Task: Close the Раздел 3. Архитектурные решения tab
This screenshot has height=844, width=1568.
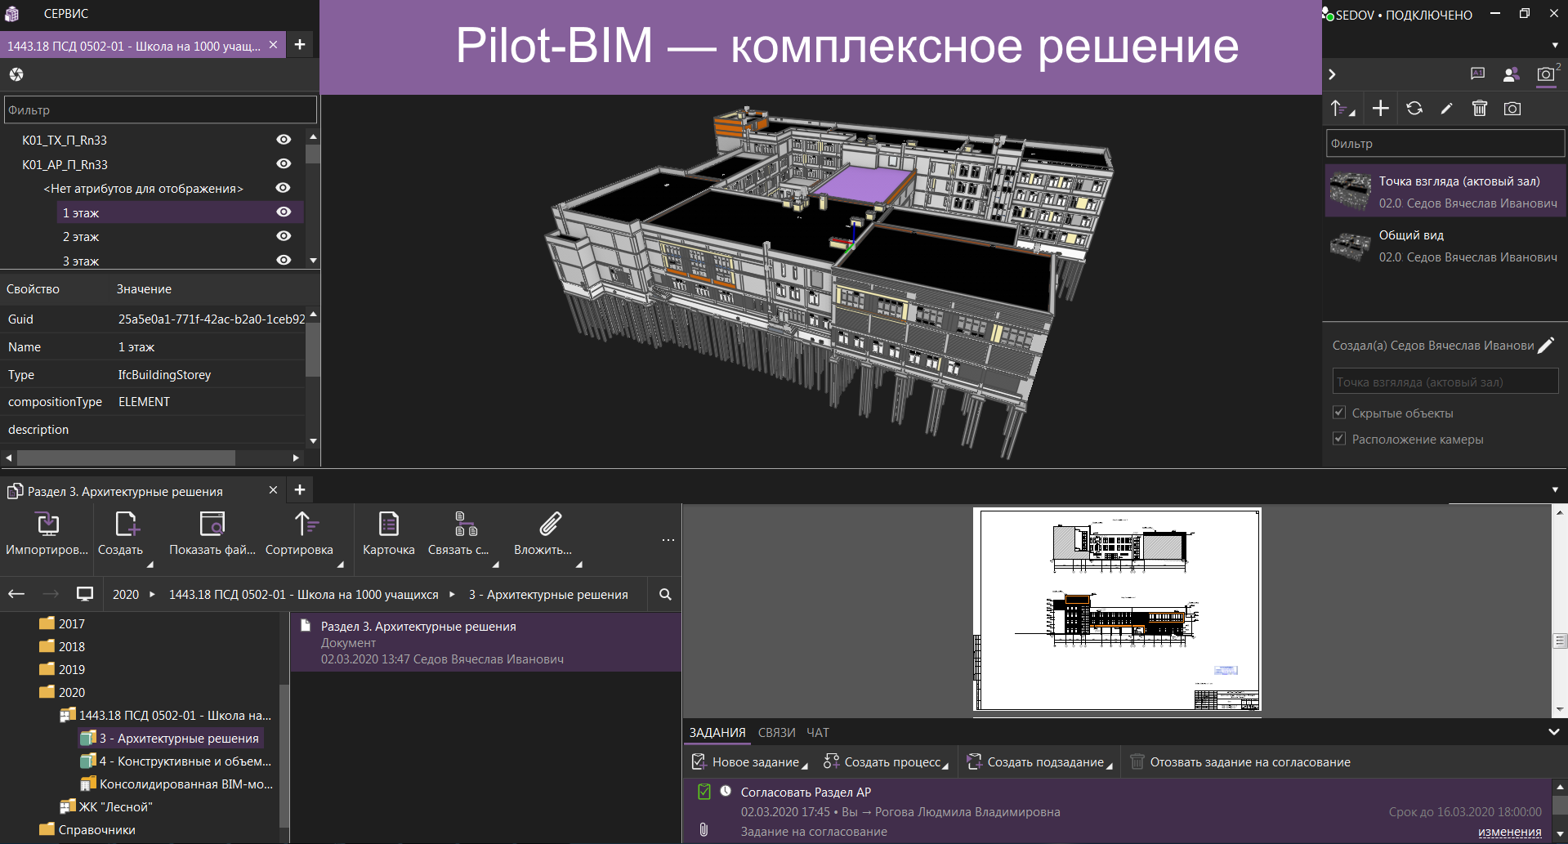Action: coord(273,490)
